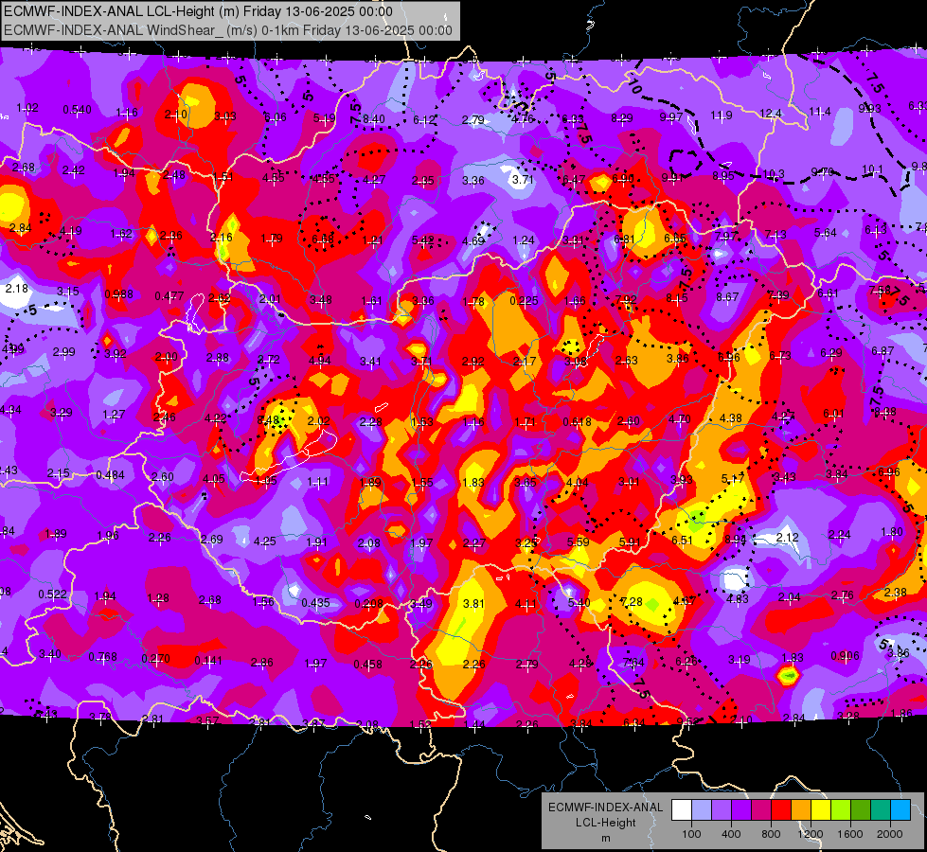Click the wind shear value '6.06'
927x852 pixels.
(x=275, y=117)
